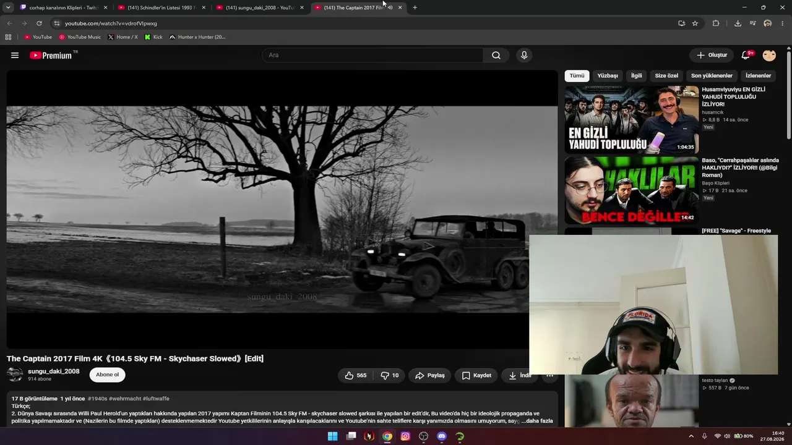Viewport: 792px width, 445px height.
Task: Select the Yüzbaşı filter chip
Action: point(607,75)
